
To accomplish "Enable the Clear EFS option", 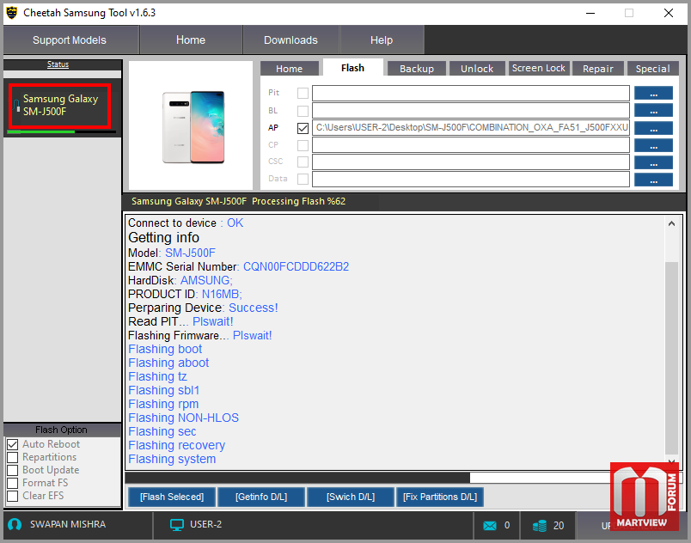I will coord(12,496).
